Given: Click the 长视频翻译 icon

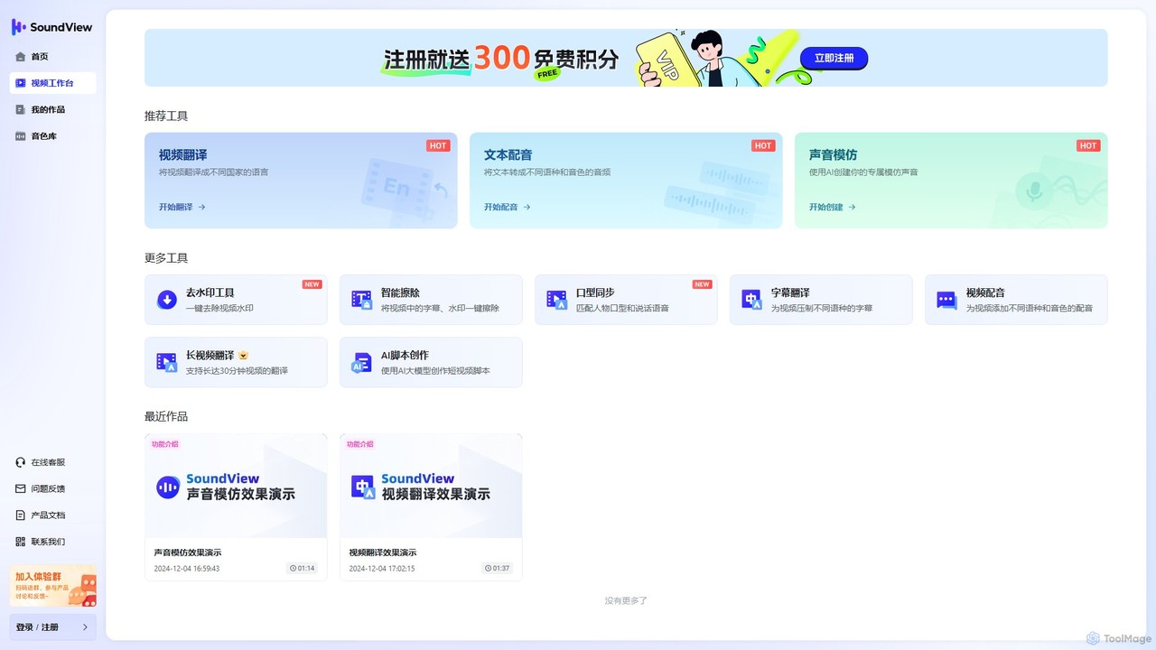Looking at the screenshot, I should click(167, 363).
